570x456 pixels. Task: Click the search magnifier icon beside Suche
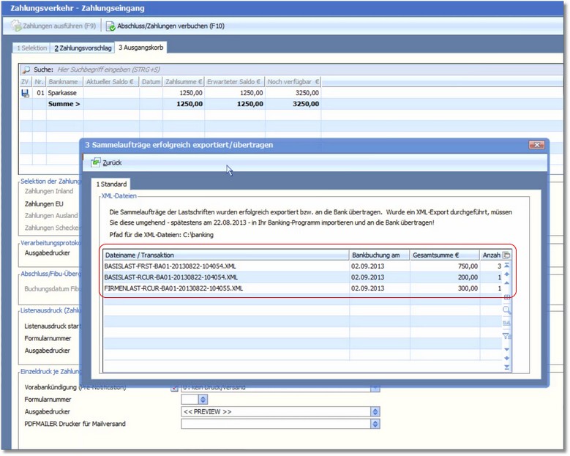coord(26,69)
